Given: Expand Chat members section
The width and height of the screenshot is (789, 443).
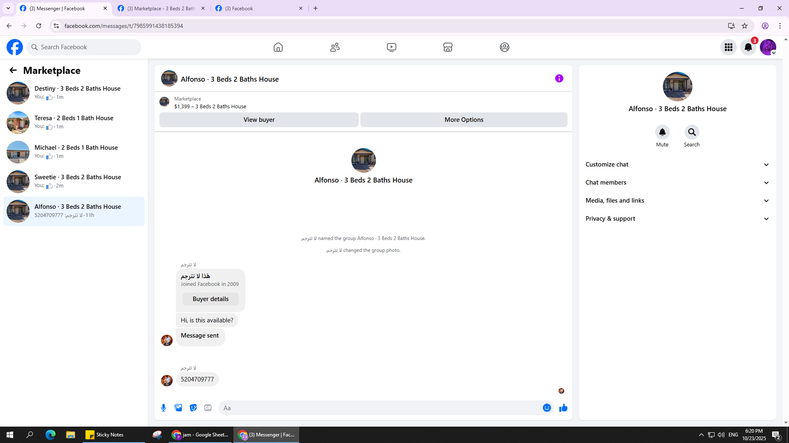Looking at the screenshot, I should (x=677, y=183).
